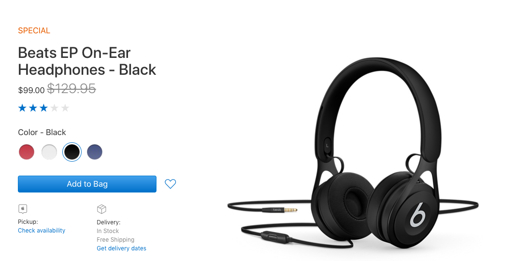Click the Add to Bag button

pyautogui.click(x=87, y=184)
